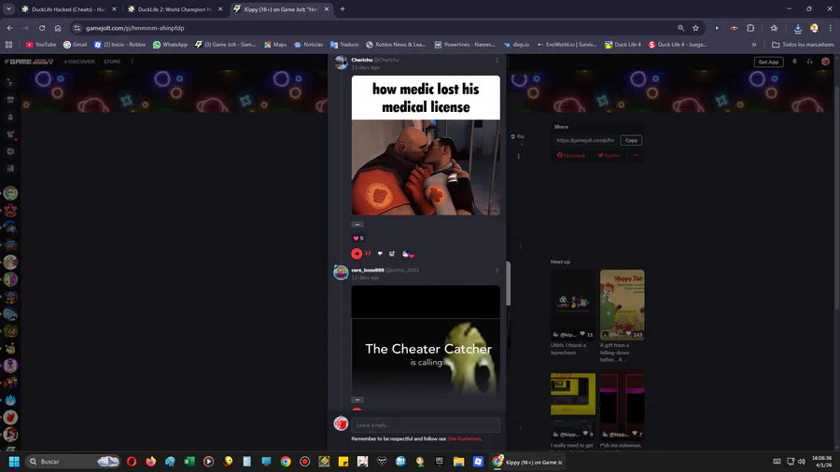Image resolution: width=840 pixels, height=472 pixels.
Task: Click the address bar URL
Action: tap(135, 28)
